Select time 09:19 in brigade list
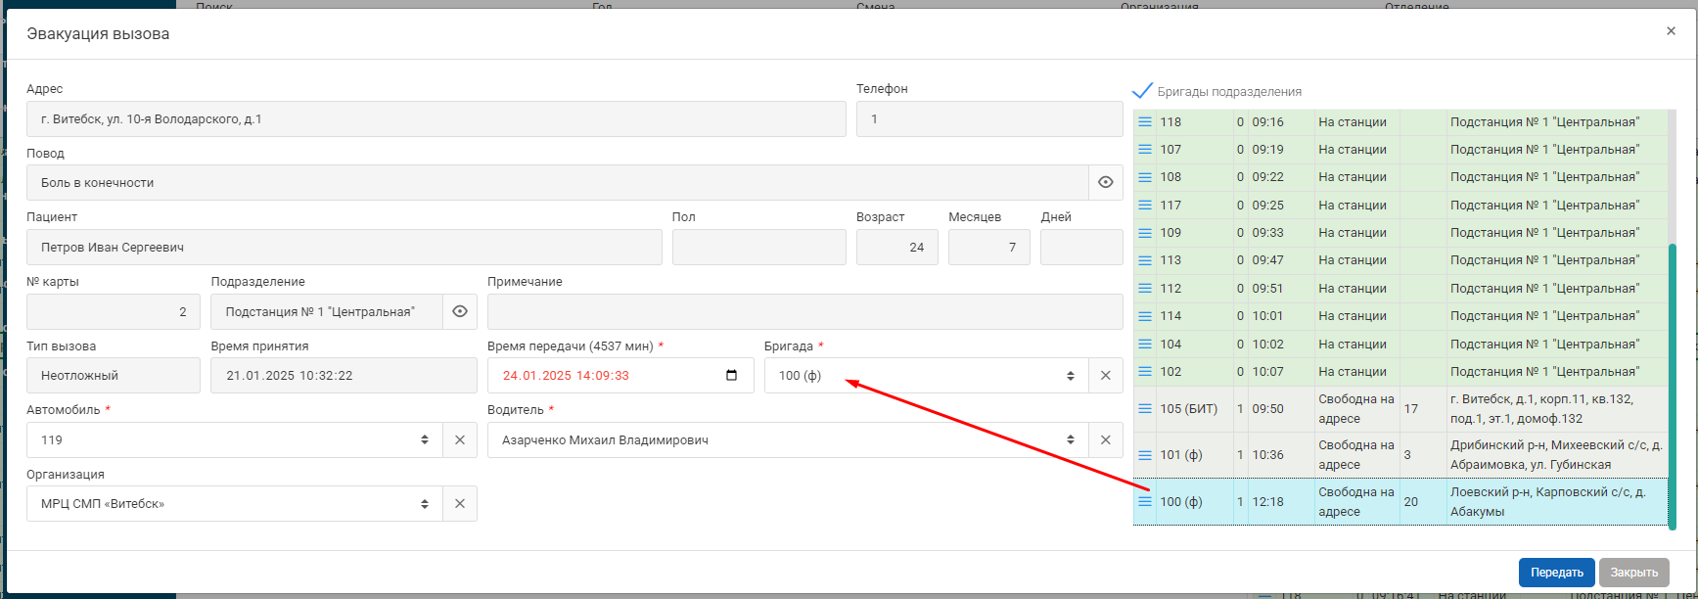The height and width of the screenshot is (599, 1698). point(1267,150)
